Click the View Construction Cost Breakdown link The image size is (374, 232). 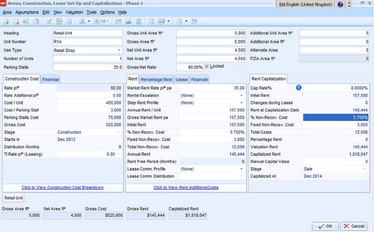coord(62,187)
